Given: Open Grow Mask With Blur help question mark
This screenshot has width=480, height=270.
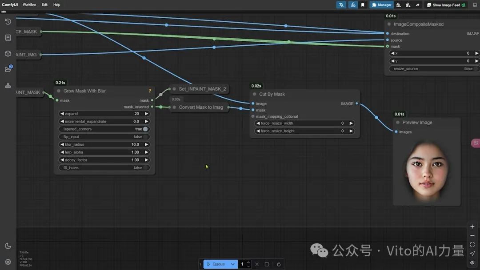Looking at the screenshot, I should 150,91.
